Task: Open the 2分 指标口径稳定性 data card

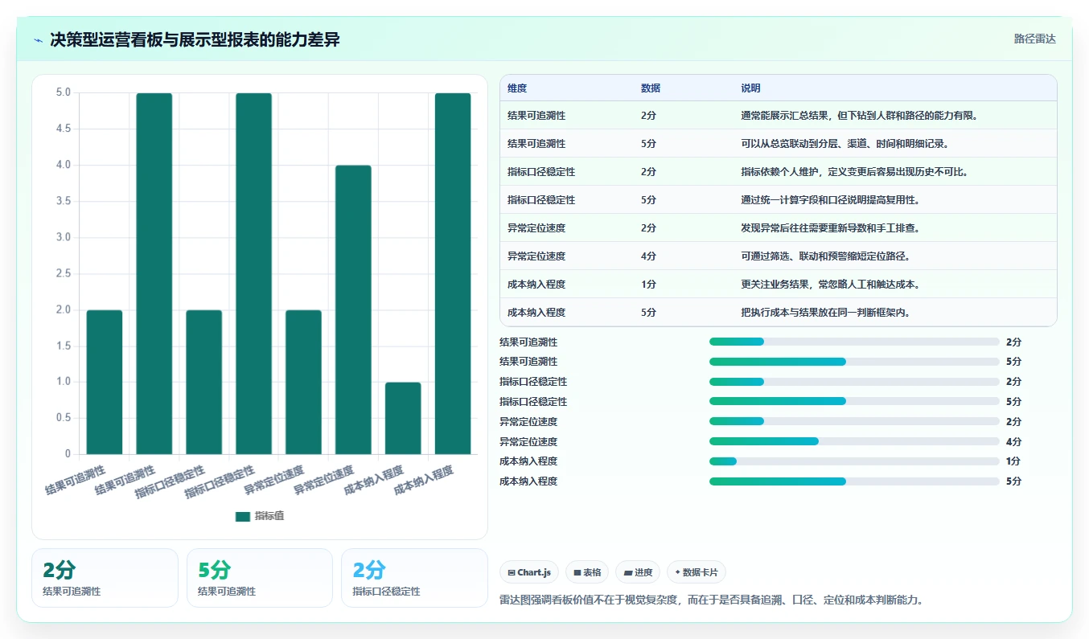Action: click(x=414, y=578)
